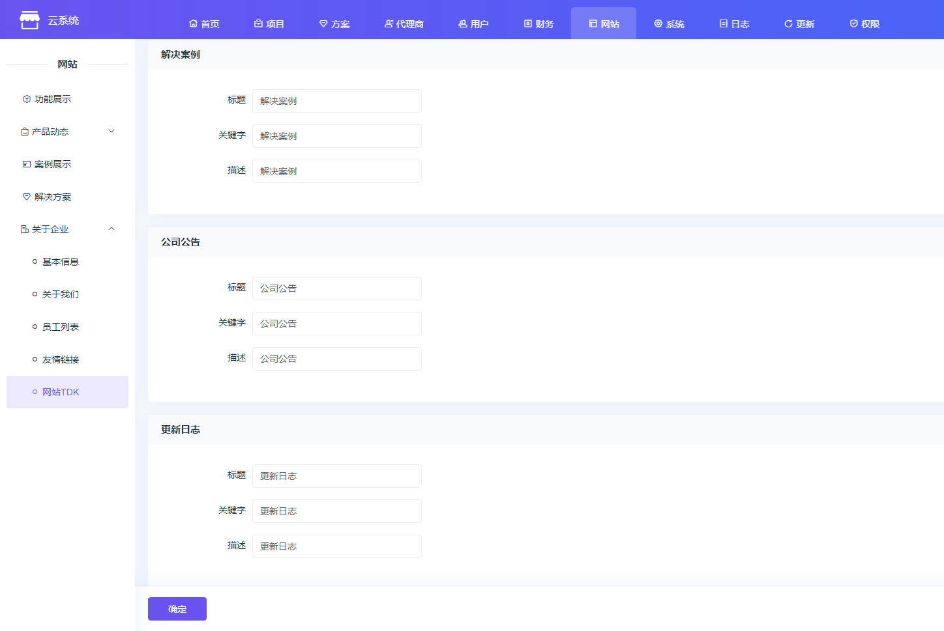Switch to the 项目 navigation tab
Screen dimensions: 944x631
pyautogui.click(x=269, y=23)
